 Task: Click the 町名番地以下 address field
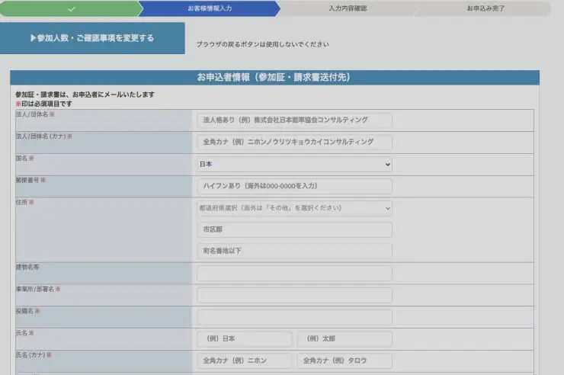click(x=294, y=251)
